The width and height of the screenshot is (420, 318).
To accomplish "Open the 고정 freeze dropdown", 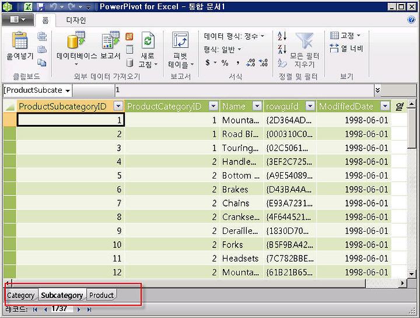I will pos(359,35).
